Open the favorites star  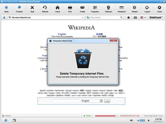point(129,18)
